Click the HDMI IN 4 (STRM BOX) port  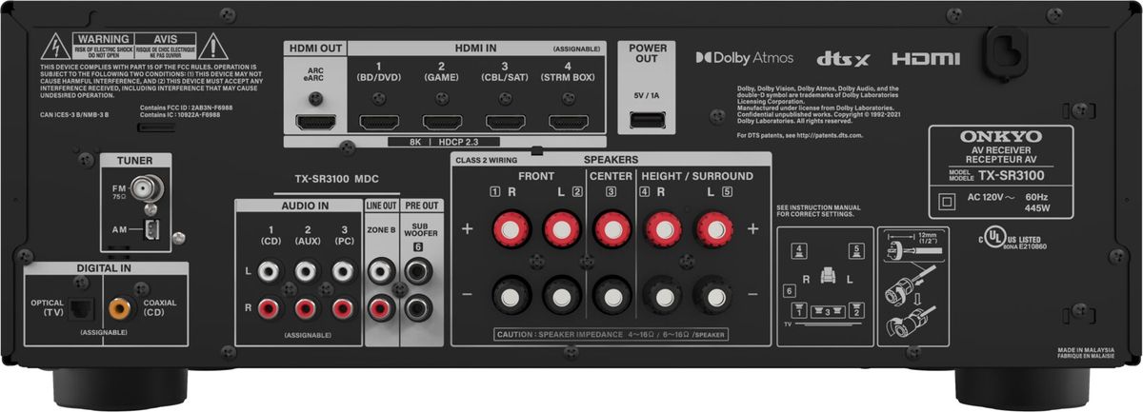[x=568, y=122]
